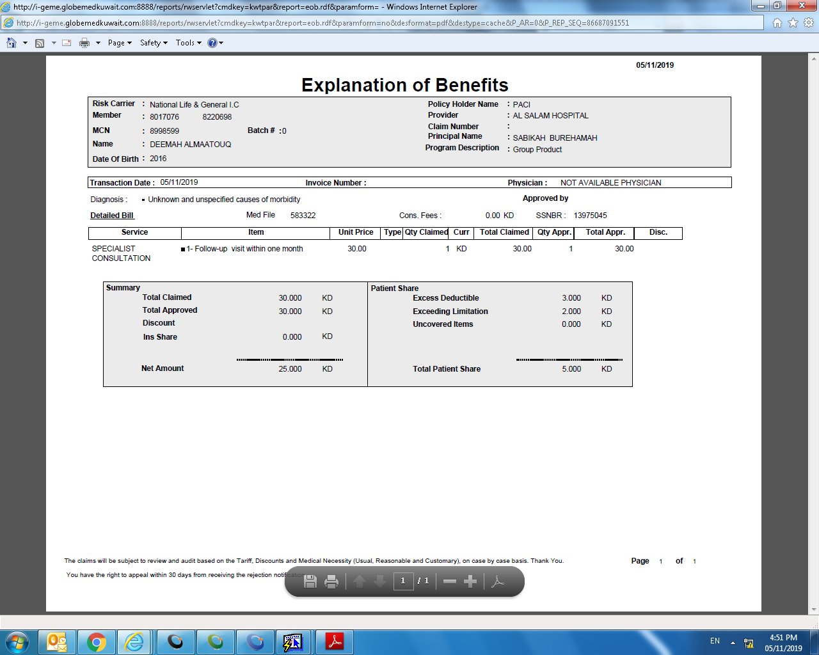Open the Tools menu
Viewport: 819px width, 655px height.
pos(188,43)
